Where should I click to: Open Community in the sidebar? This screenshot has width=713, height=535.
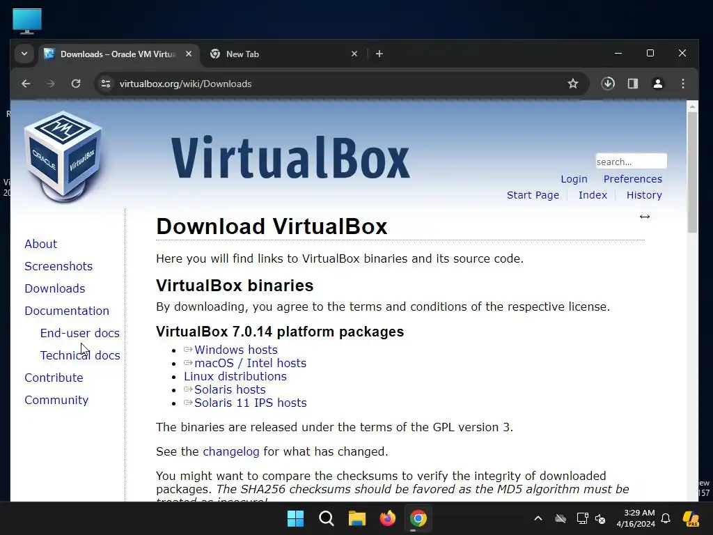tap(56, 400)
